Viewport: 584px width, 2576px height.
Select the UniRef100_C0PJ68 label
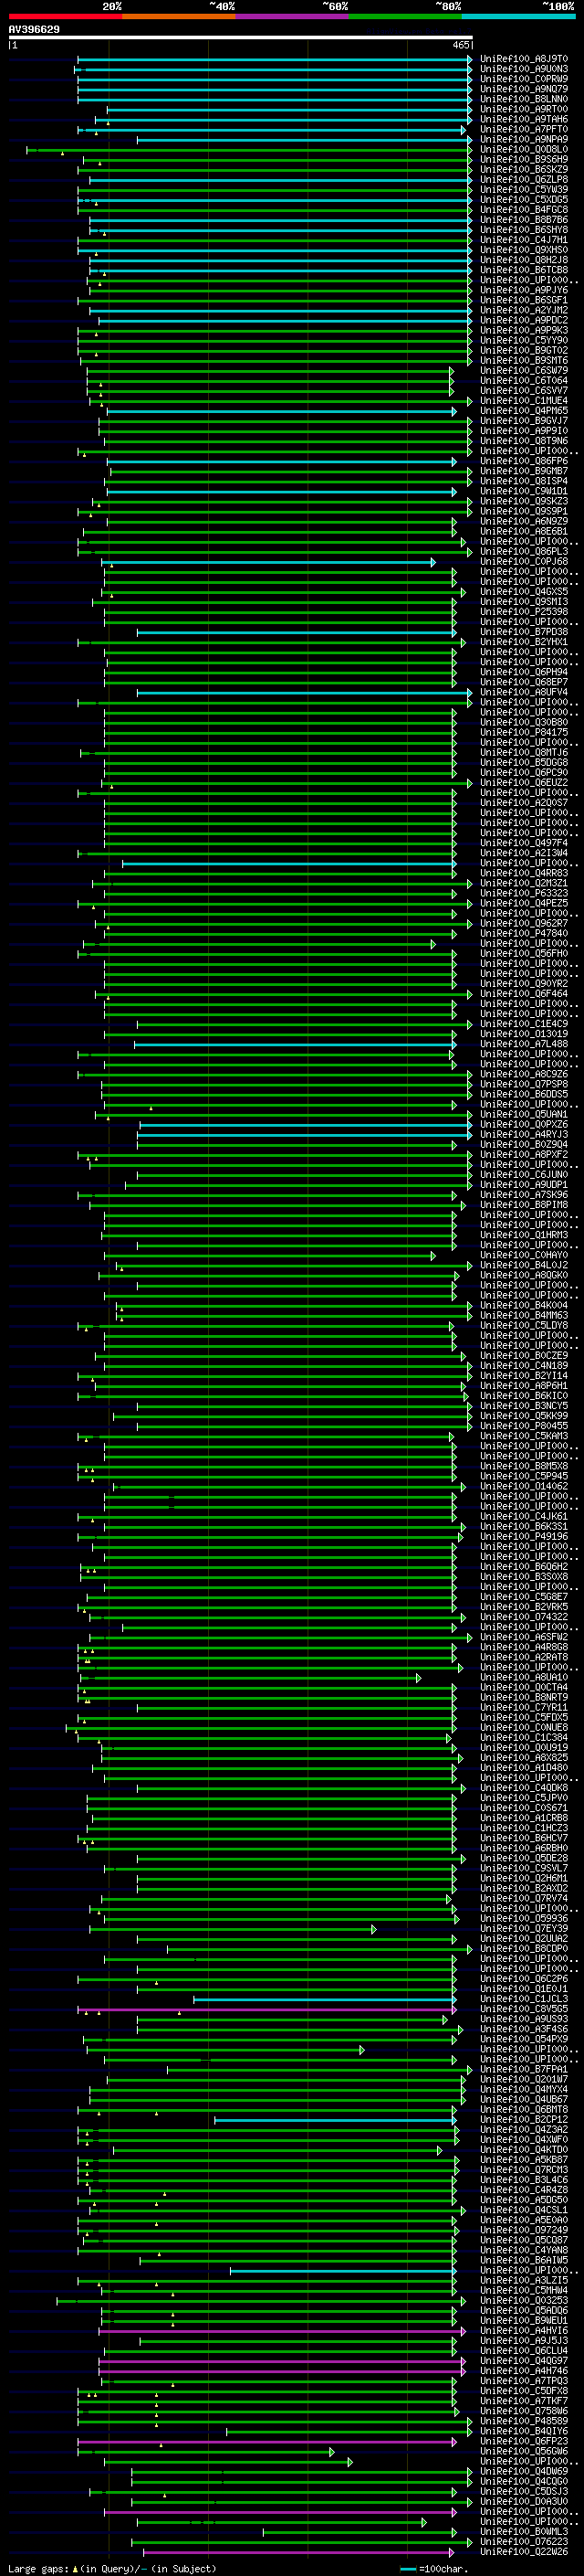[x=524, y=561]
